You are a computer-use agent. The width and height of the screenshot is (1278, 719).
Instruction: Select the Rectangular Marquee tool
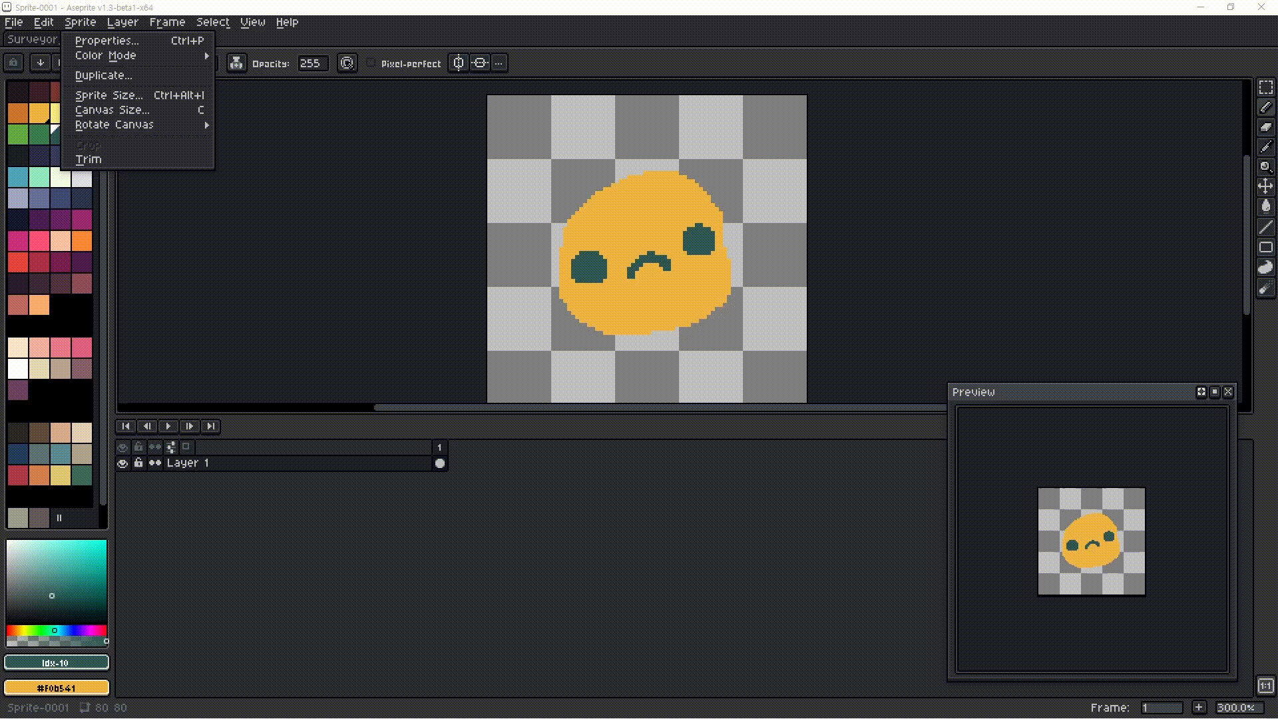(1265, 87)
